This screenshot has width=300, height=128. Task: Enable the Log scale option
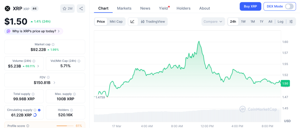280,21
